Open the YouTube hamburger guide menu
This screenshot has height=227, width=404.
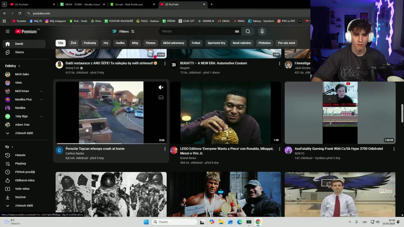(x=8, y=31)
